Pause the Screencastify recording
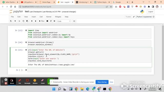This screenshot has width=164, height=92. pyautogui.click(x=6, y=80)
